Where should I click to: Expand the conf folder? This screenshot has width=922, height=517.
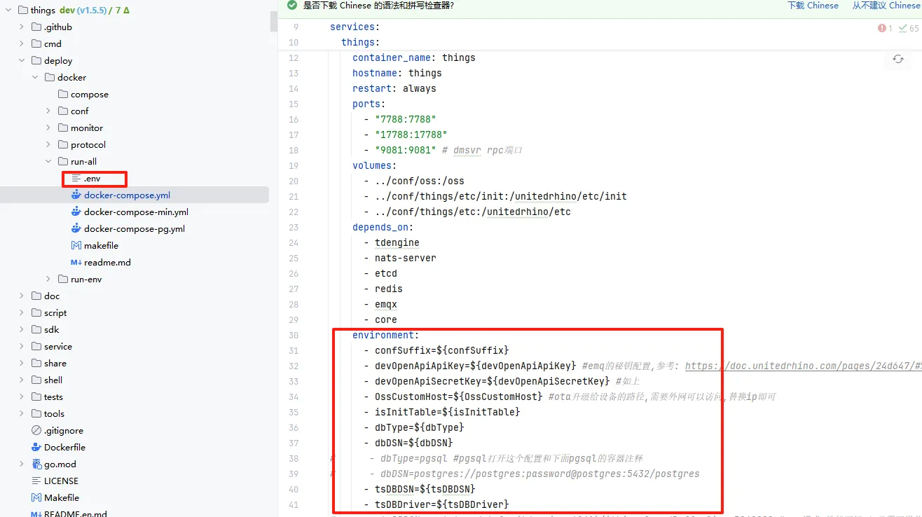click(48, 111)
